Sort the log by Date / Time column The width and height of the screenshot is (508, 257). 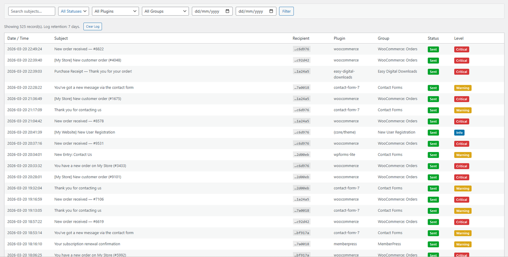coord(18,38)
